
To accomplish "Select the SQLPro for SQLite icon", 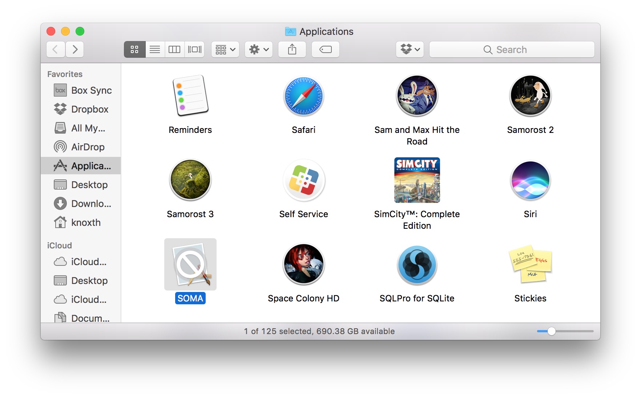I will point(417,265).
